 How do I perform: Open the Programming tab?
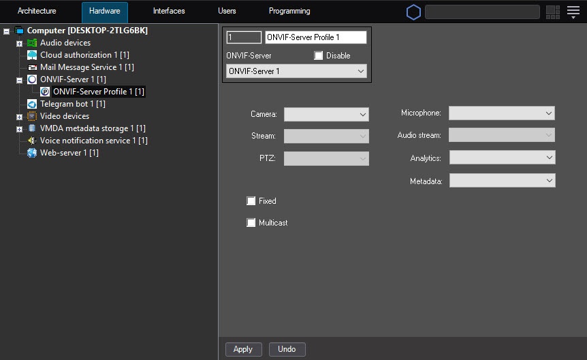click(x=289, y=12)
